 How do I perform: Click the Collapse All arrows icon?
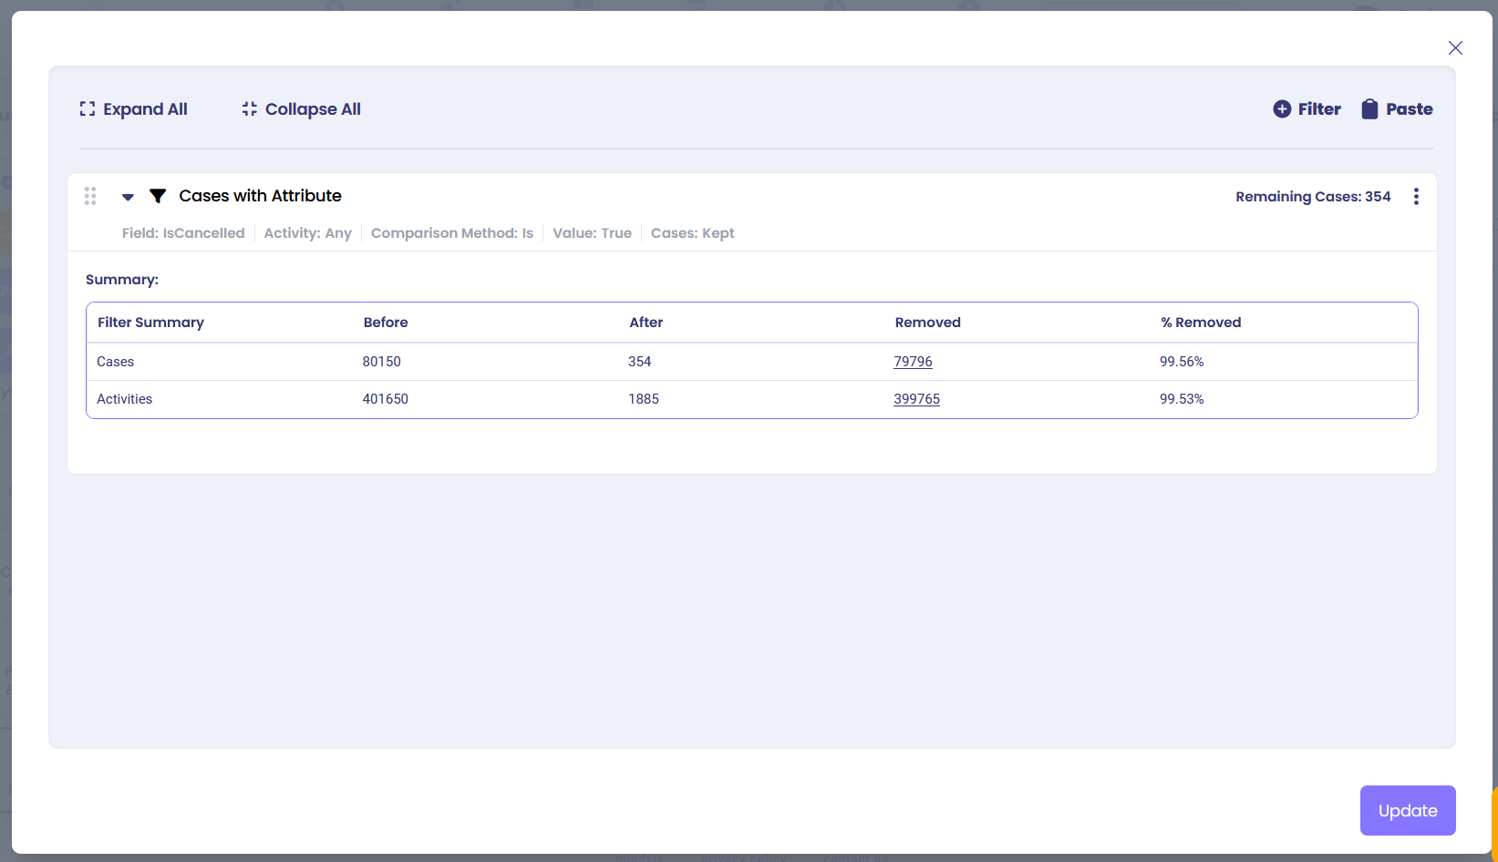(249, 109)
